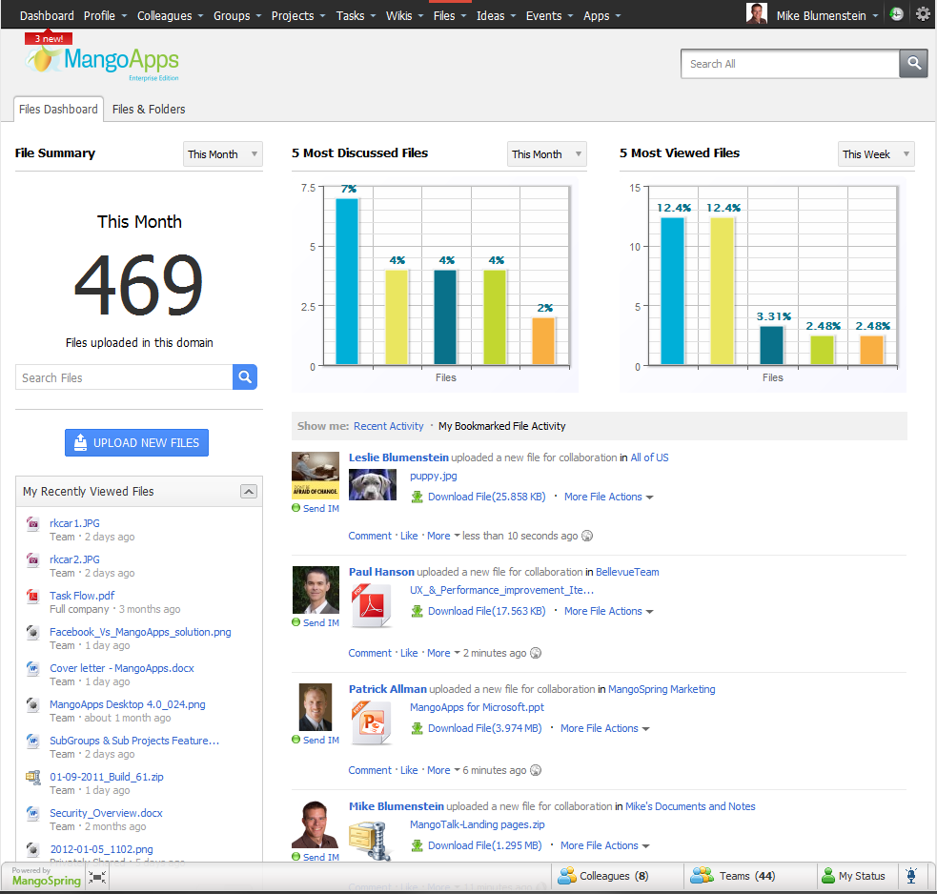The height and width of the screenshot is (894, 937).
Task: Open the Files menu in the top bar
Action: (449, 15)
